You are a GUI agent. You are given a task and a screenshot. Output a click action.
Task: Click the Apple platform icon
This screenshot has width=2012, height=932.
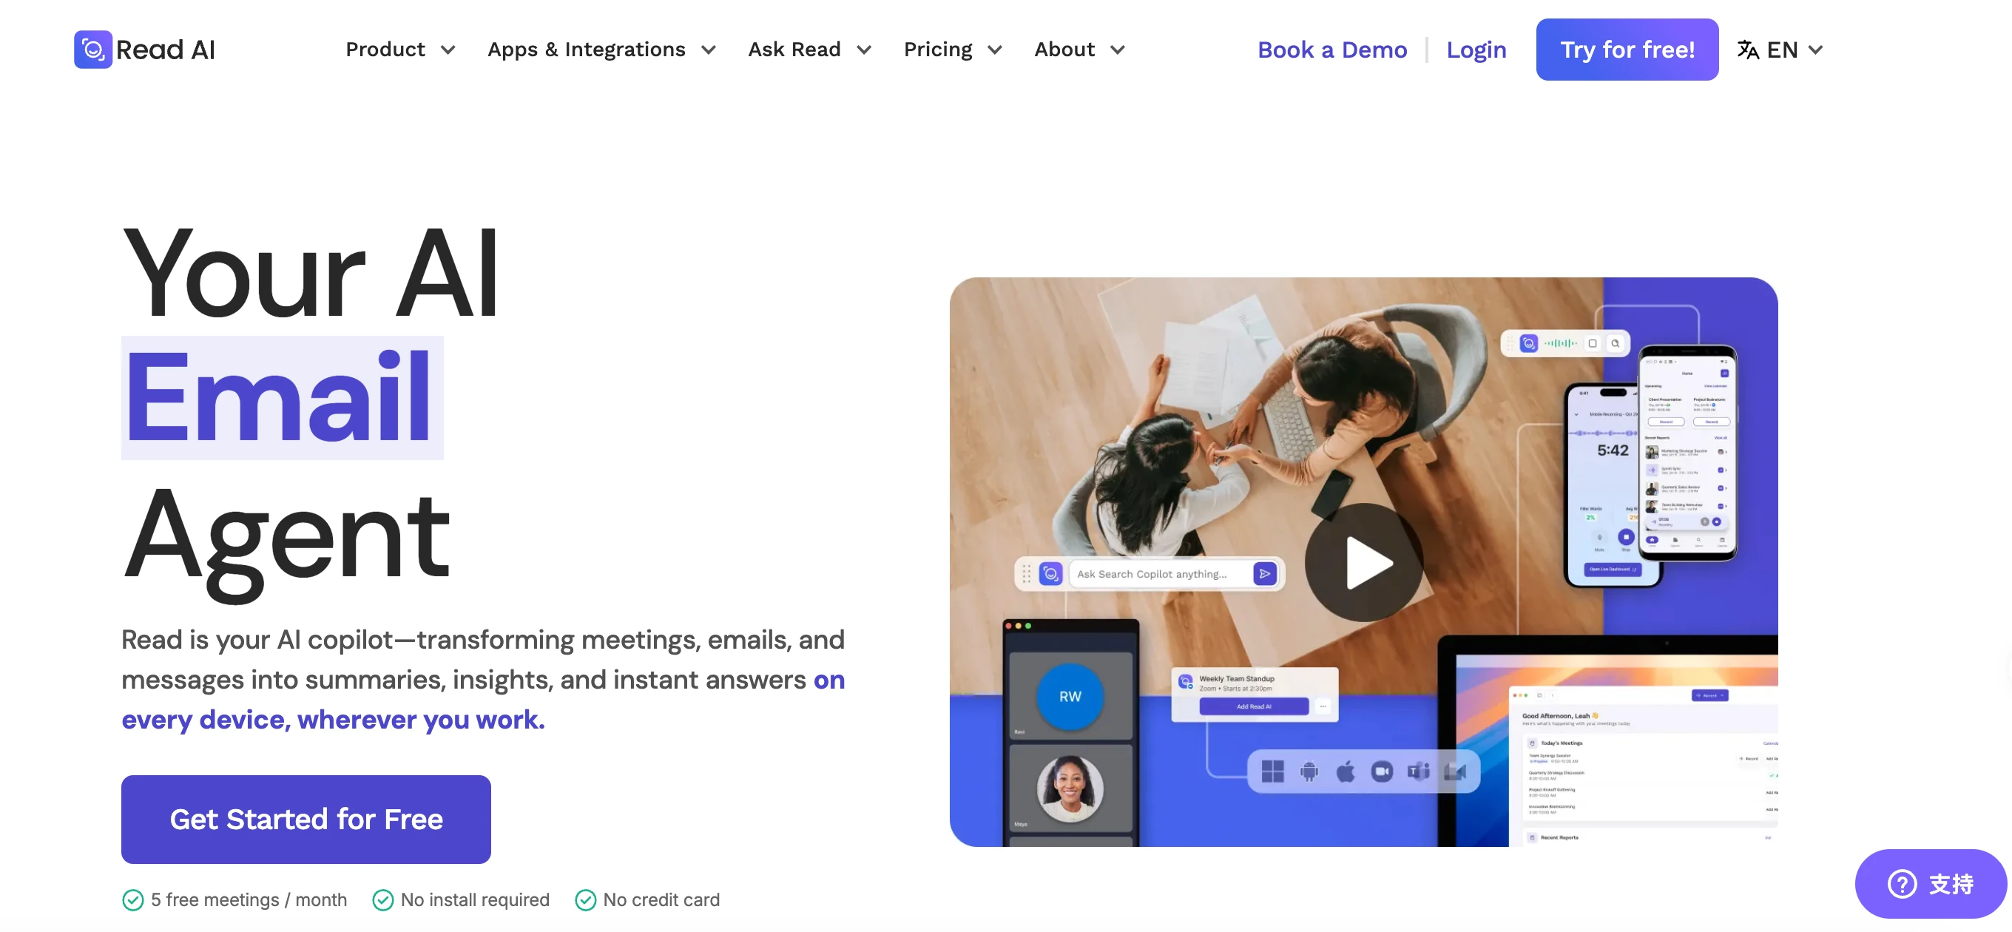pyautogui.click(x=1345, y=771)
